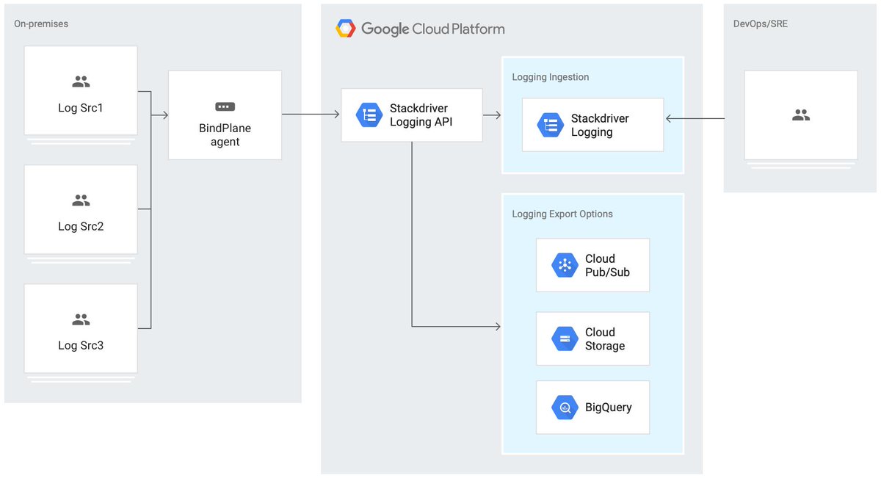Screen dimensions: 881x478
Task: Select the Stackdriver Logging API label
Action: 421,115
